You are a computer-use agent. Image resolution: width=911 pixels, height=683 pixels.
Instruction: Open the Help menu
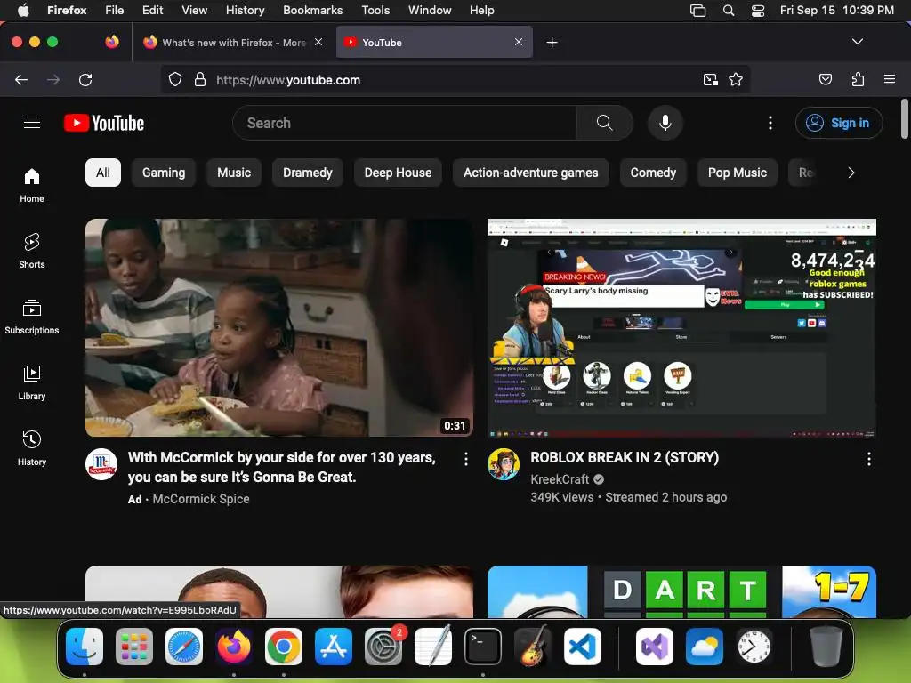tap(481, 10)
